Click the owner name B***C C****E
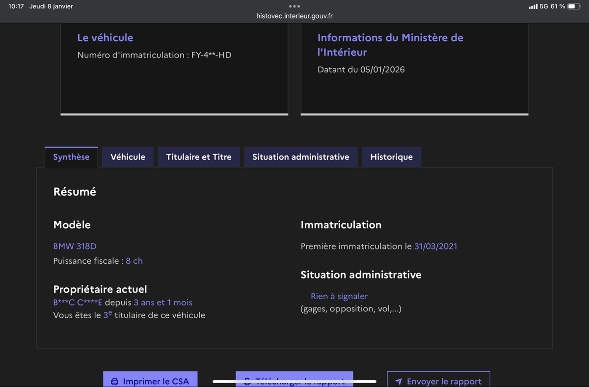589x387 pixels. 78,303
